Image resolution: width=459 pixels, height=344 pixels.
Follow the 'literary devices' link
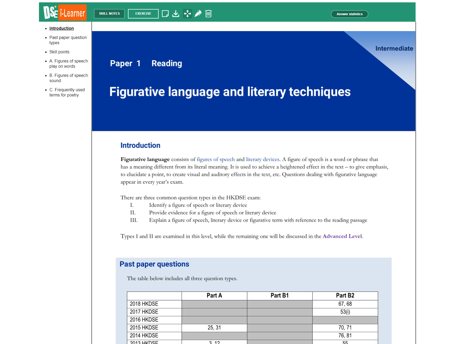click(263, 159)
